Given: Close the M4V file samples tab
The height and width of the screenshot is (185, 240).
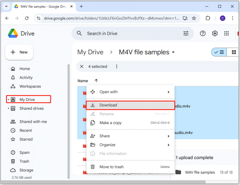Looking at the screenshot, I should coord(71,6).
